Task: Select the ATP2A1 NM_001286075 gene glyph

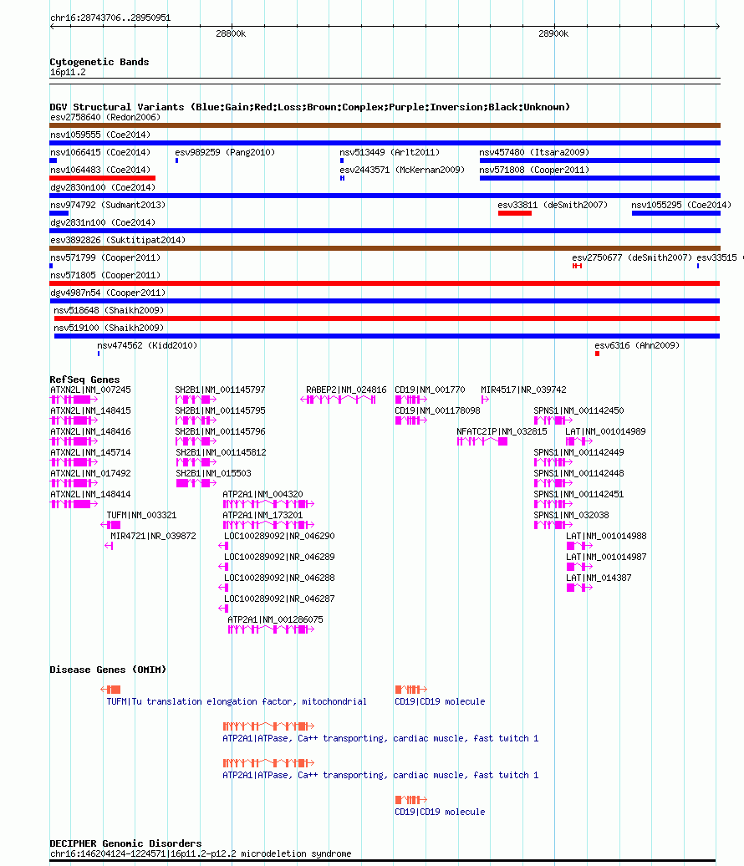Action: (271, 629)
